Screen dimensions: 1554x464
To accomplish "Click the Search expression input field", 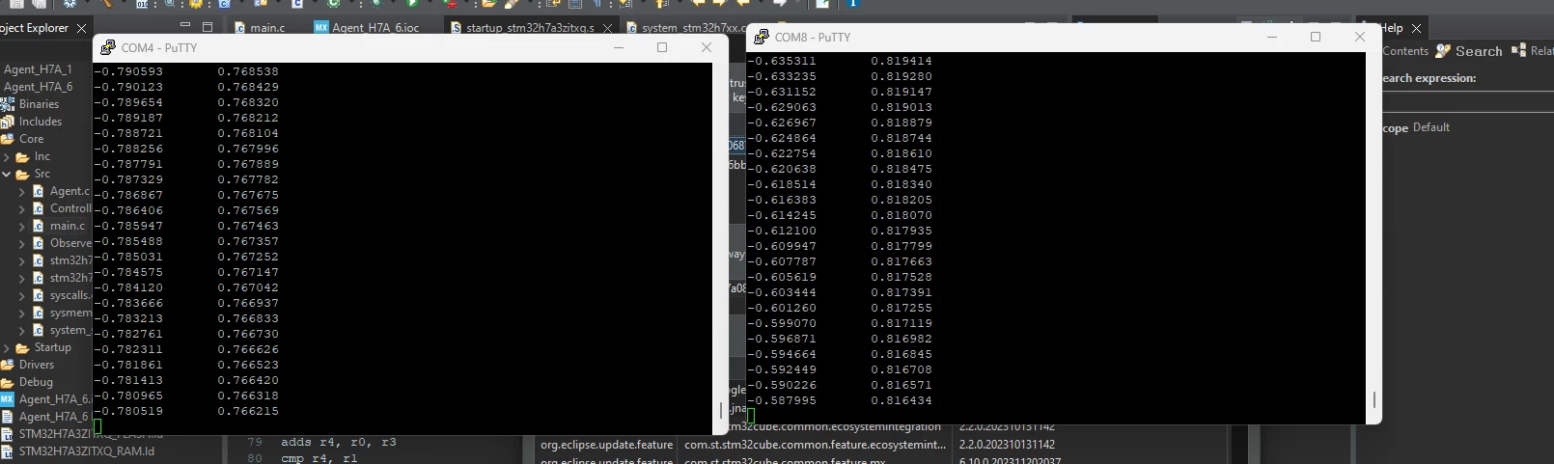I will 1467,101.
